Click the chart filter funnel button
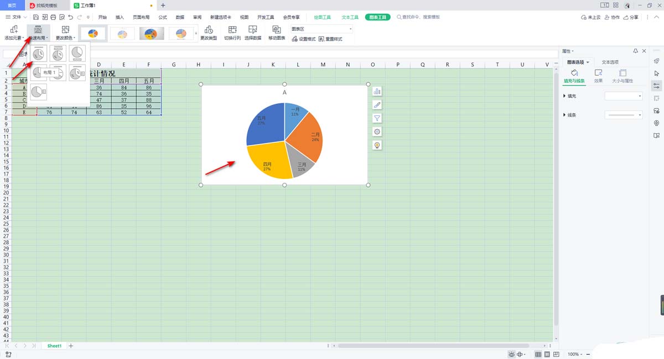664x359 pixels. click(377, 118)
